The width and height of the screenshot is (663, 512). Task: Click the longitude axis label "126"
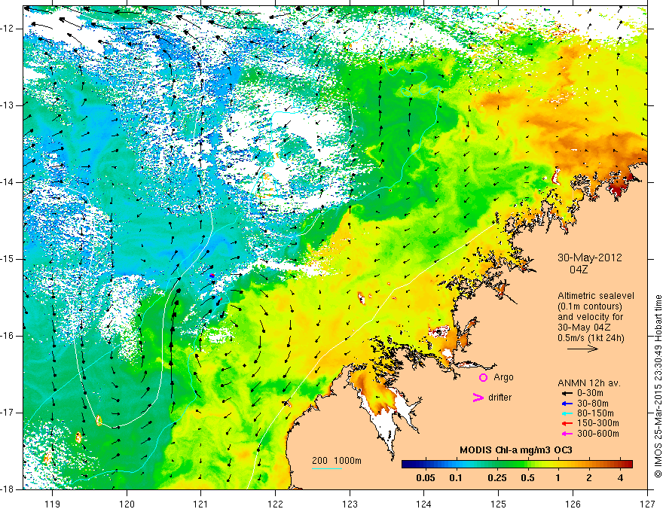tap(573, 504)
